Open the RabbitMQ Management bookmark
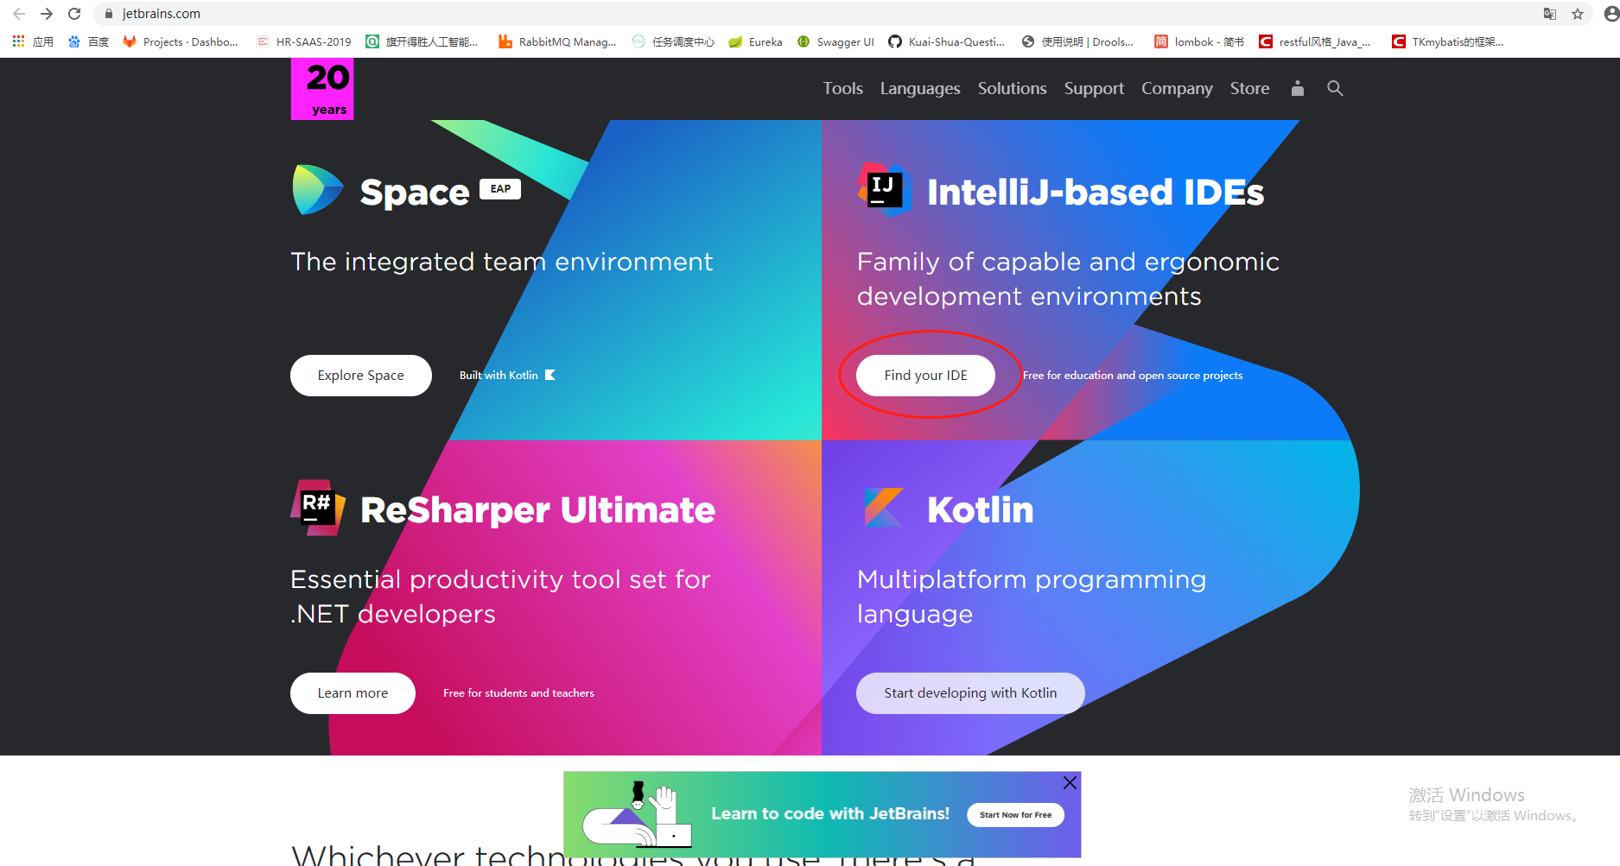The width and height of the screenshot is (1620, 866). [x=557, y=41]
